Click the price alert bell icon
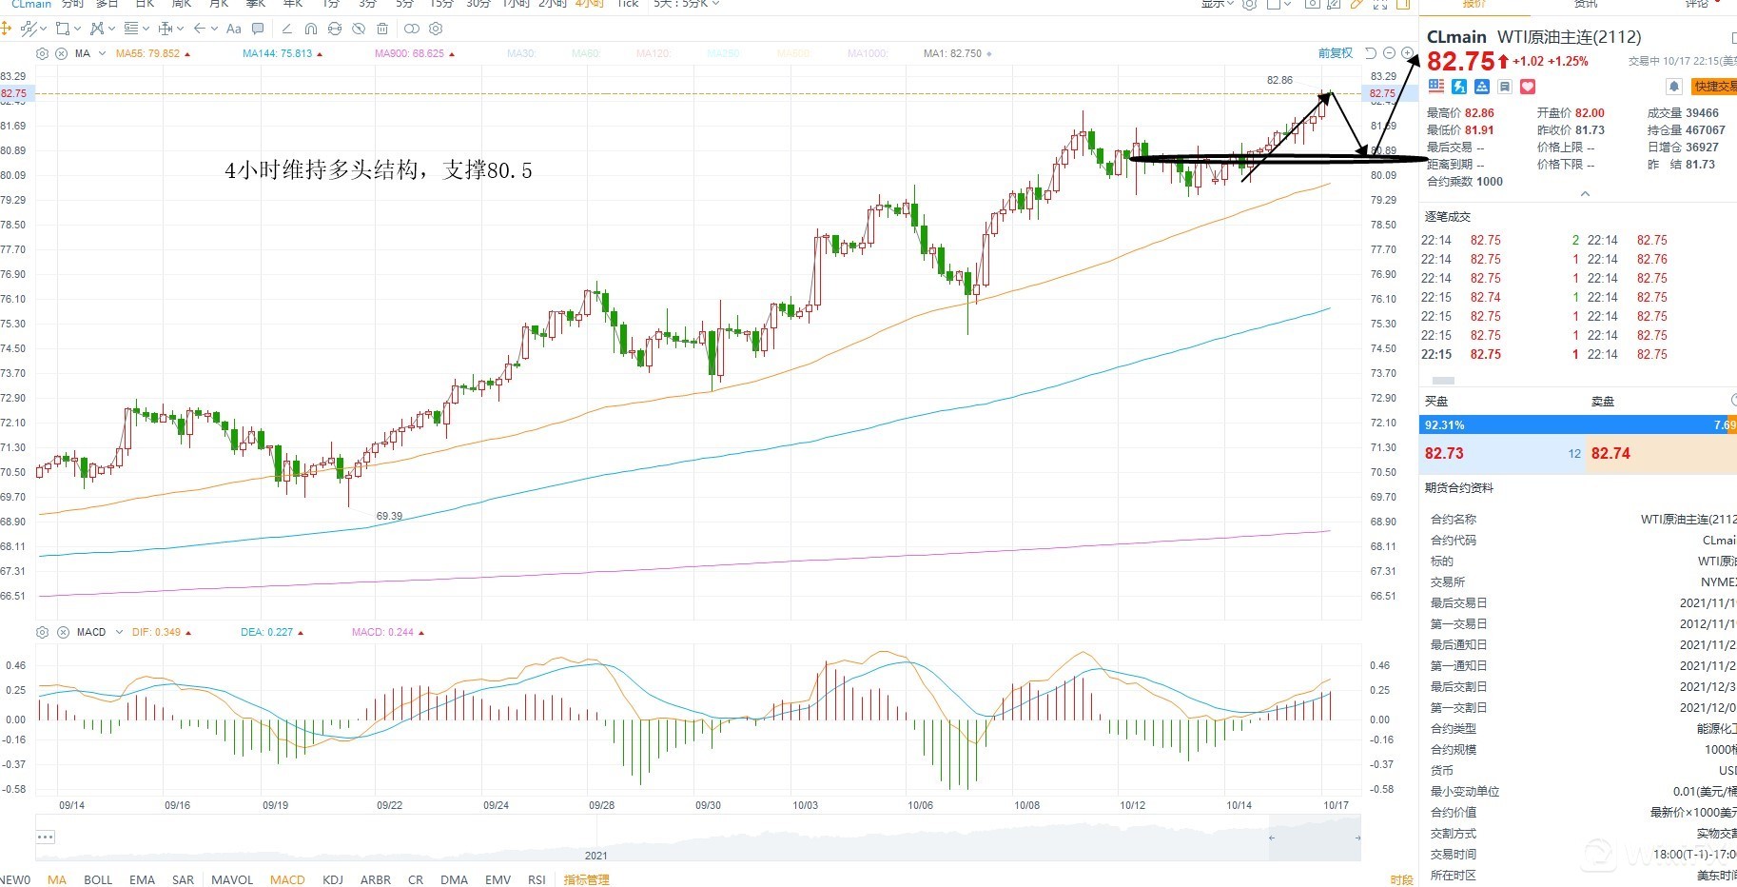The width and height of the screenshot is (1737, 887). (x=1674, y=87)
